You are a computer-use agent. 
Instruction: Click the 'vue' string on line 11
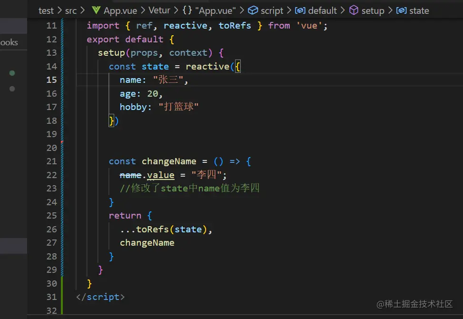pyautogui.click(x=309, y=26)
